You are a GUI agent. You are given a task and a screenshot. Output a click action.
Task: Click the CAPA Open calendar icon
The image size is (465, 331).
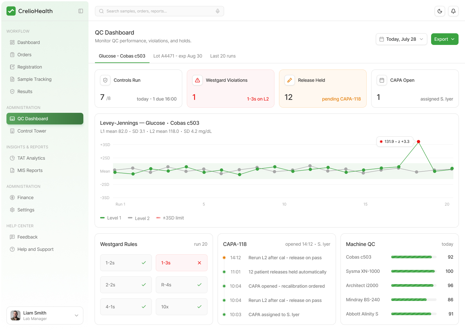[382, 80]
